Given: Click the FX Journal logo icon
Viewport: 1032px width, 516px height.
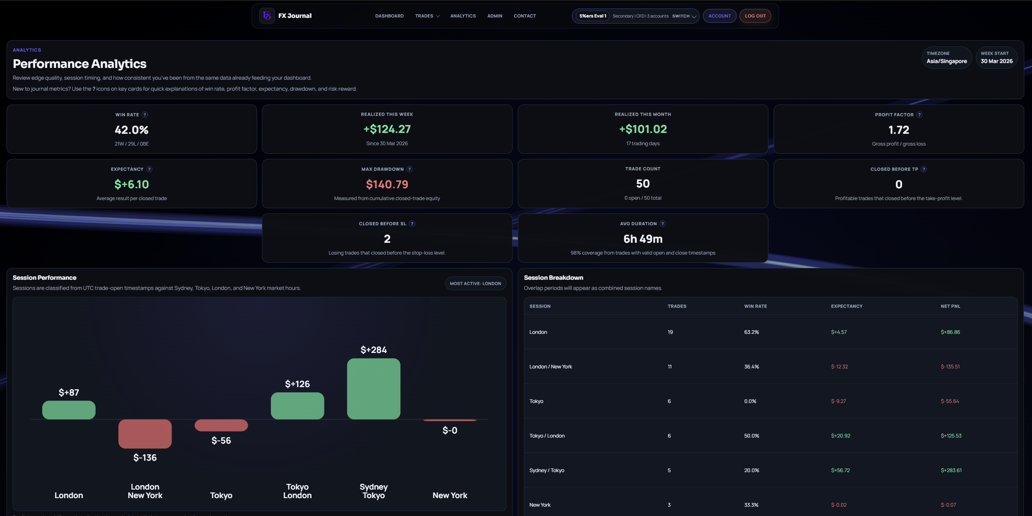Looking at the screenshot, I should click(x=267, y=16).
